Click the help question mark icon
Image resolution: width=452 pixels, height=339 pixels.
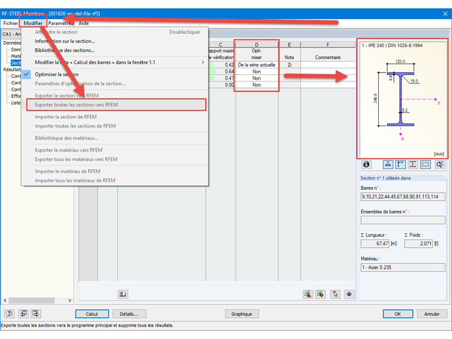pyautogui.click(x=10, y=313)
